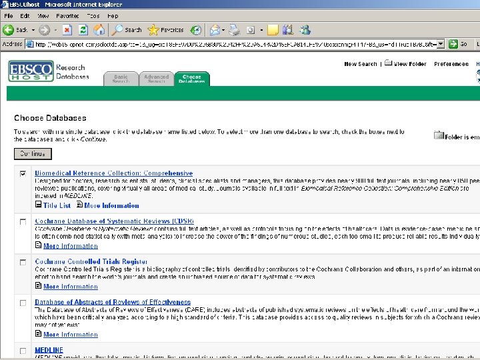Expand the address bar URL dropdown
The image size is (480, 360).
tap(441, 44)
